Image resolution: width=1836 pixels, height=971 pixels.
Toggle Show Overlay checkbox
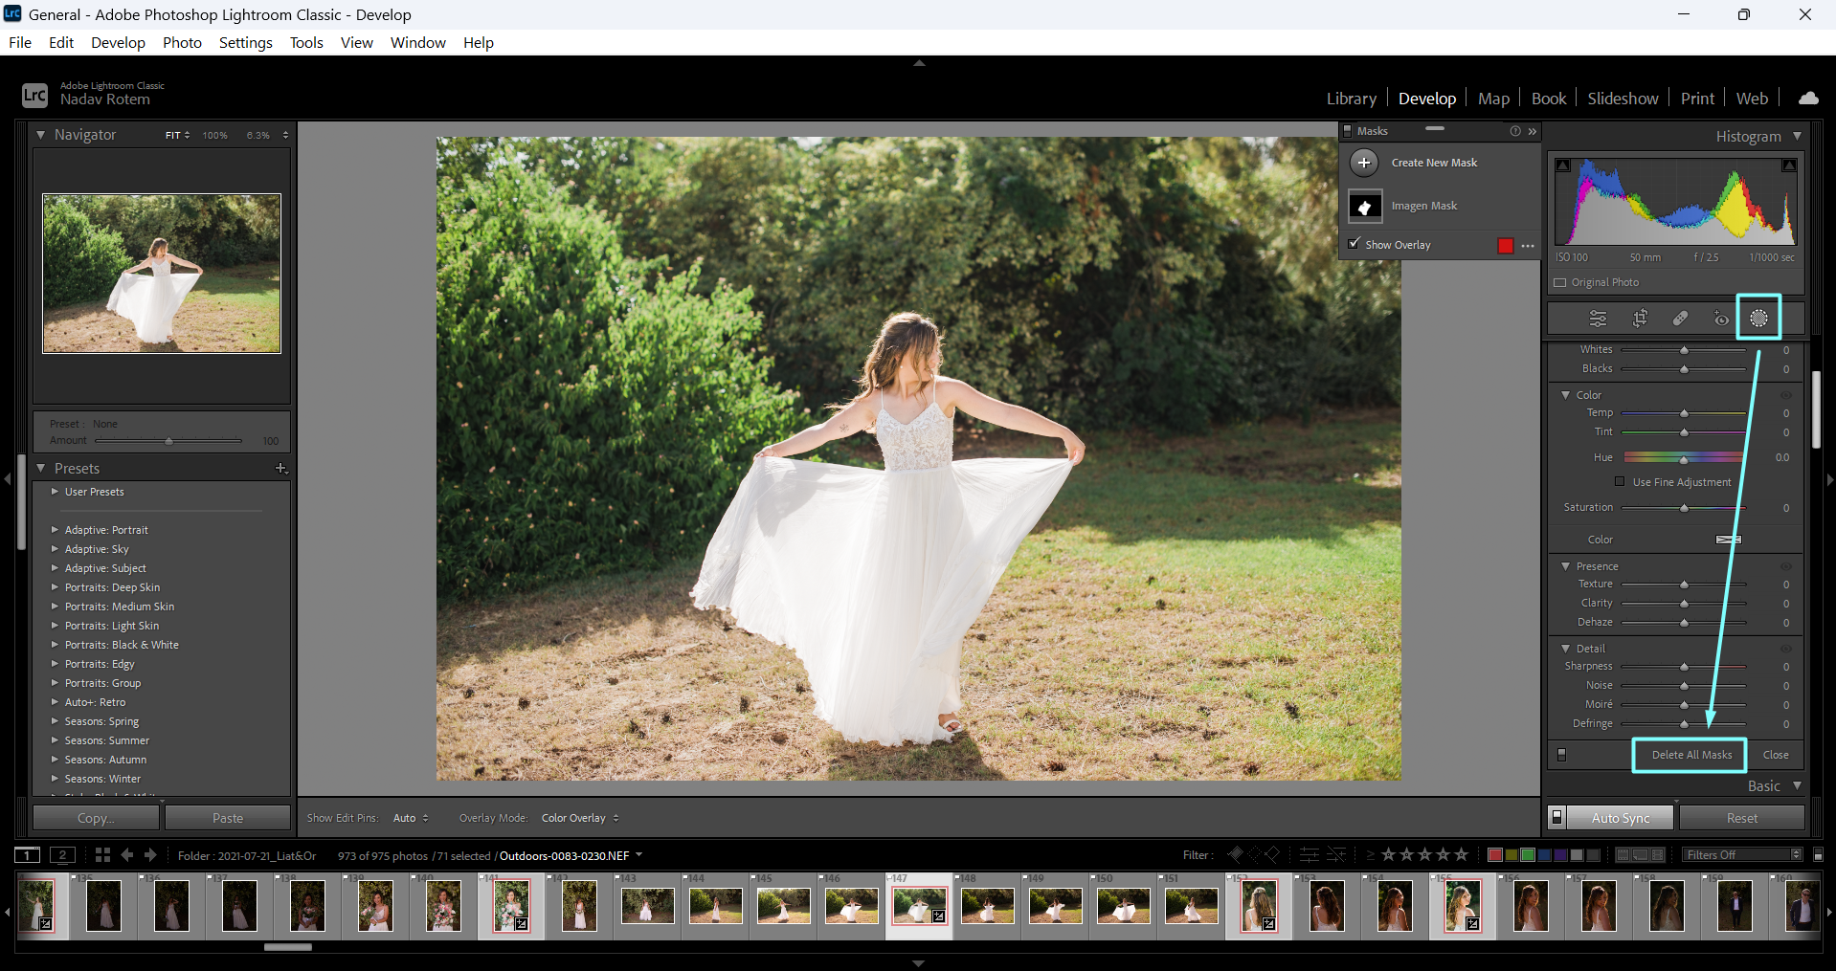click(1354, 244)
